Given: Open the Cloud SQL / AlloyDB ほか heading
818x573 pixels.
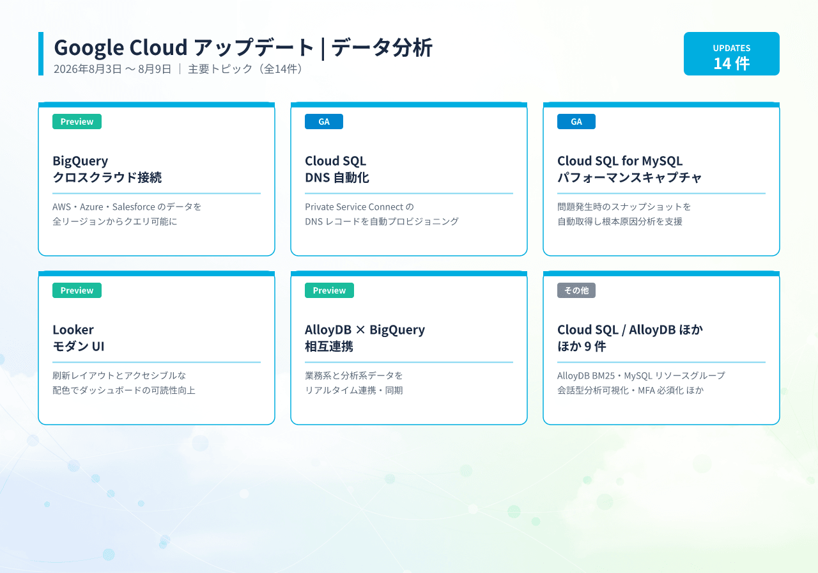Looking at the screenshot, I should (x=630, y=338).
